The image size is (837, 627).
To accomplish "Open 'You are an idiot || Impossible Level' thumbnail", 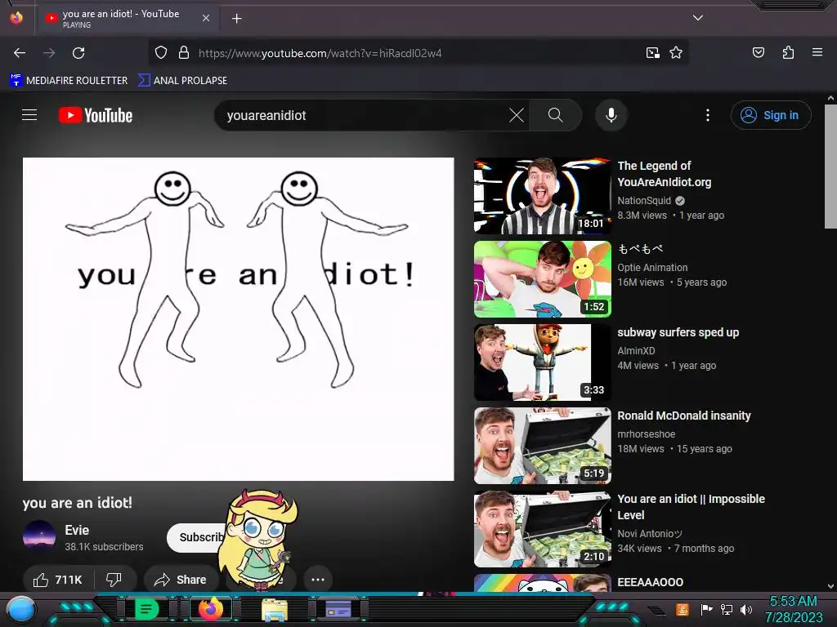I will point(543,528).
